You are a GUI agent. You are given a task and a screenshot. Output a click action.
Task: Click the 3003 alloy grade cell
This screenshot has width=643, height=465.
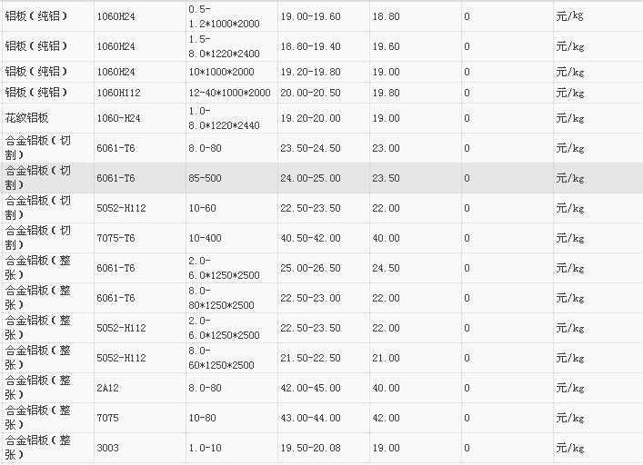(x=107, y=448)
